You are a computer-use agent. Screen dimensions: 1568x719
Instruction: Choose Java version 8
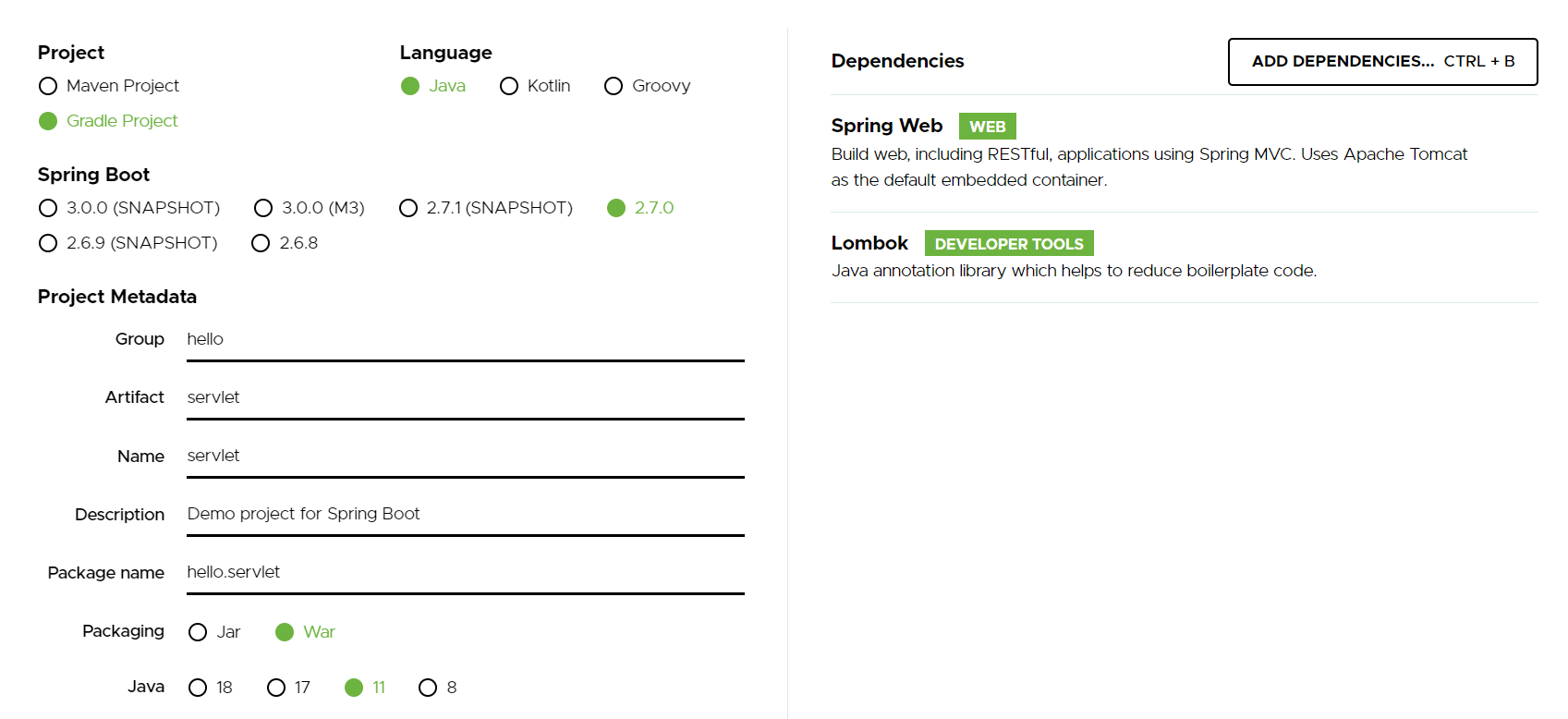point(438,688)
